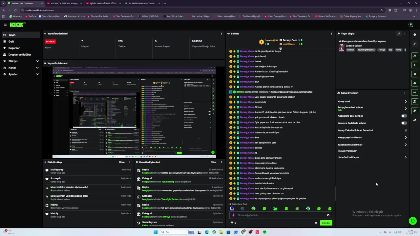Click the Sadece Sohbet category thumbnail
This screenshot has width=420, height=236.
[342, 48]
